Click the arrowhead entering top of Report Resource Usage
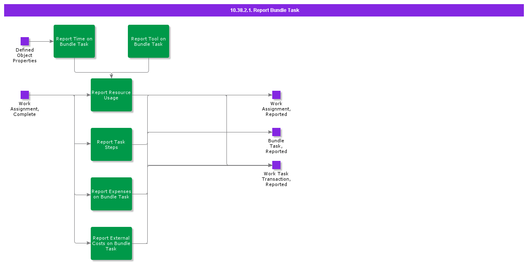The width and height of the screenshot is (528, 264). [111, 76]
